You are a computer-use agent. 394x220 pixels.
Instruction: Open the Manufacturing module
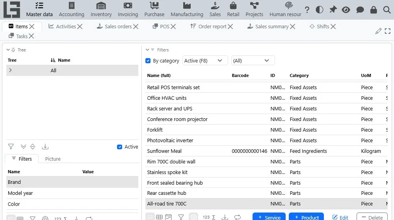pyautogui.click(x=187, y=10)
